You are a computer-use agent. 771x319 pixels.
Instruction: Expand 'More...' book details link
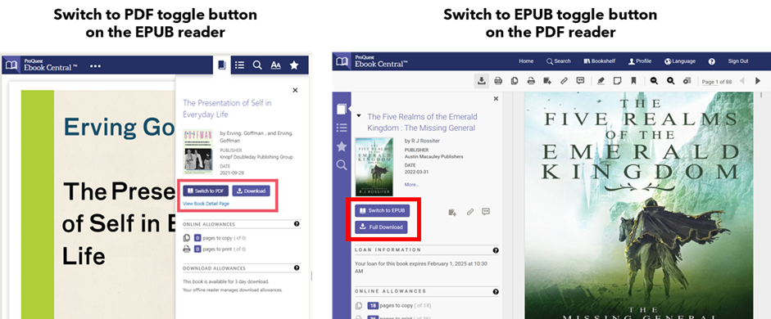click(x=411, y=185)
